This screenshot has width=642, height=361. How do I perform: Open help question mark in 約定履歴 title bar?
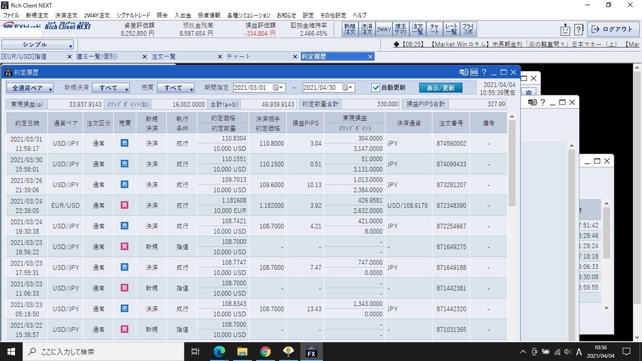pos(484,72)
